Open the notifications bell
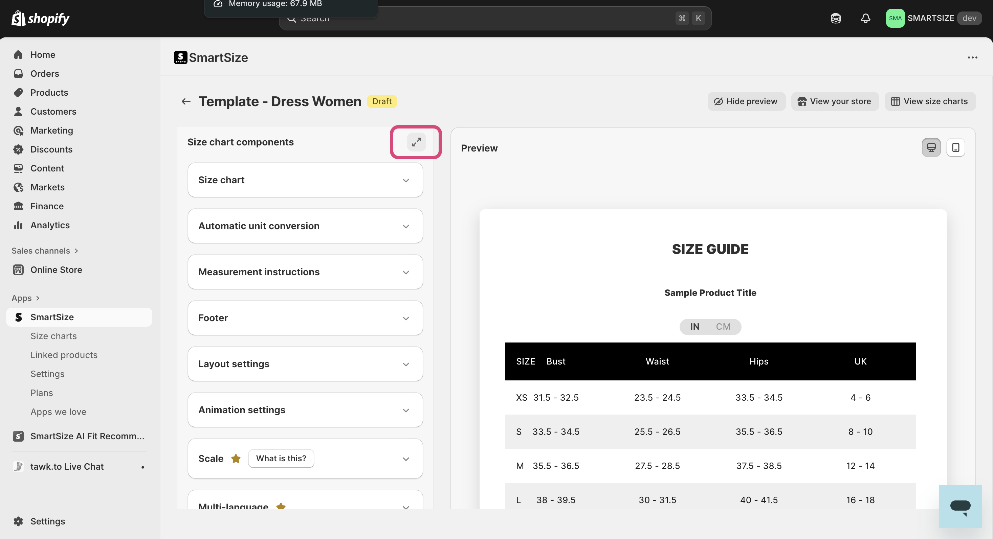This screenshot has height=539, width=993. click(x=865, y=18)
